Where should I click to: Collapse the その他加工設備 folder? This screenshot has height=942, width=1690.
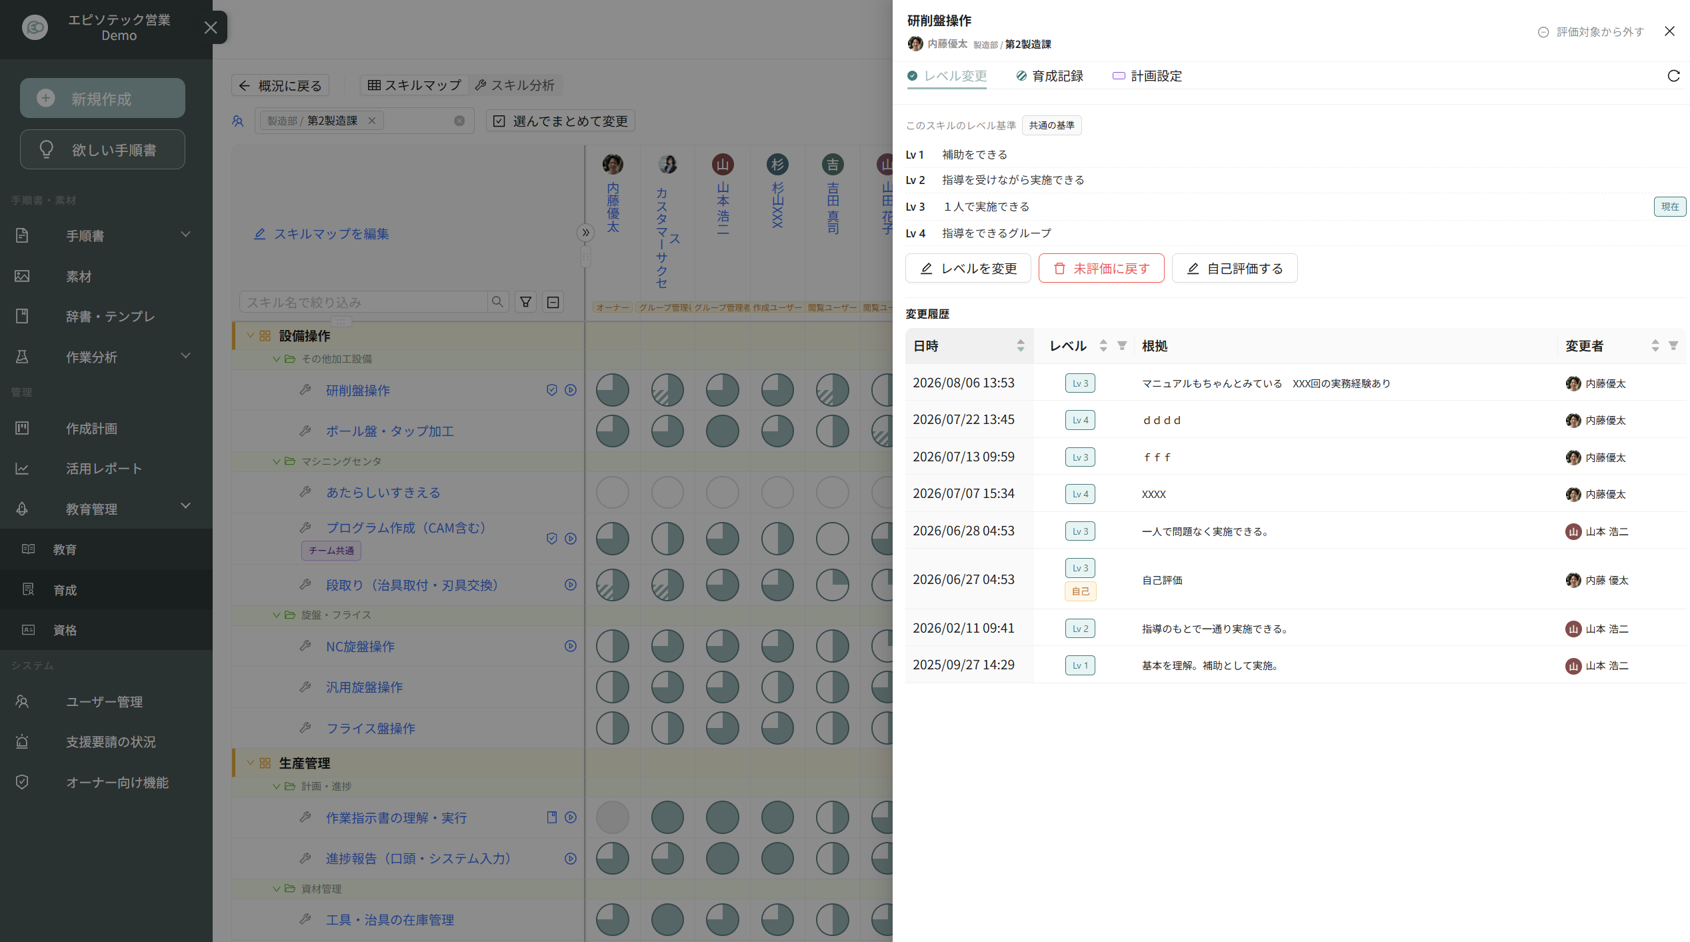click(277, 359)
